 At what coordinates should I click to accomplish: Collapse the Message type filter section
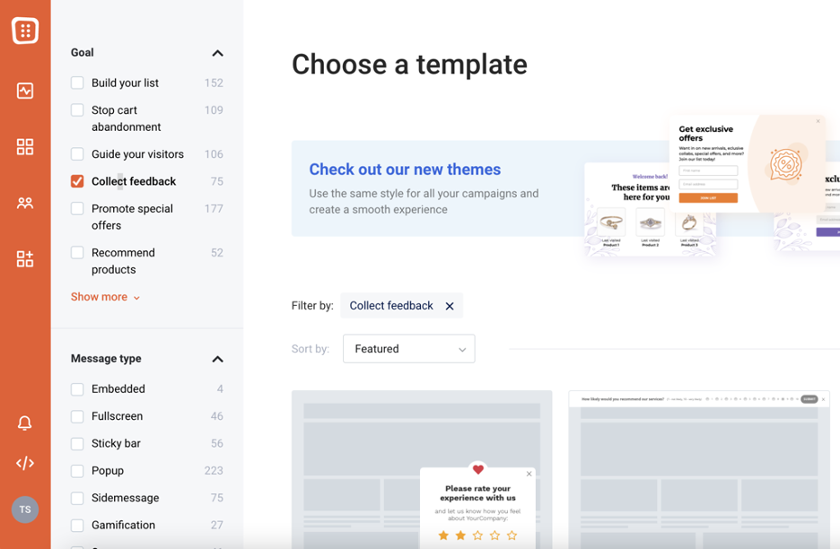pyautogui.click(x=217, y=359)
